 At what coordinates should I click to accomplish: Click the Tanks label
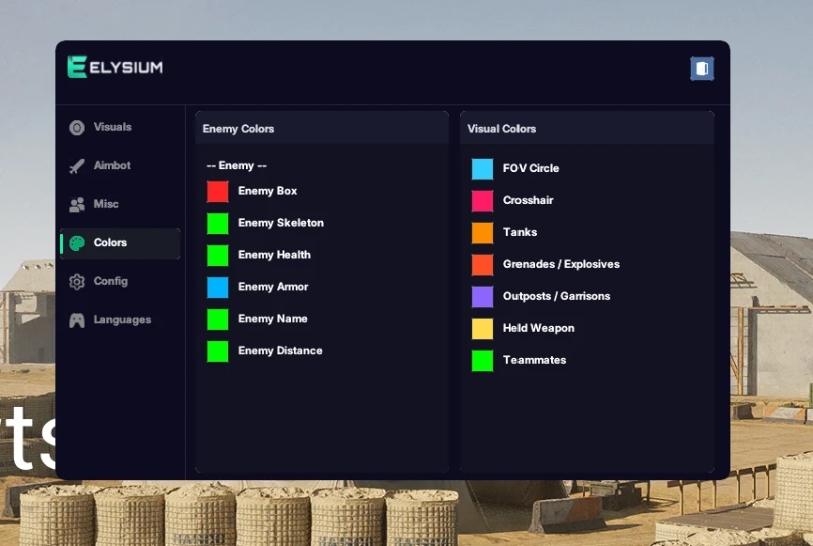[520, 232]
